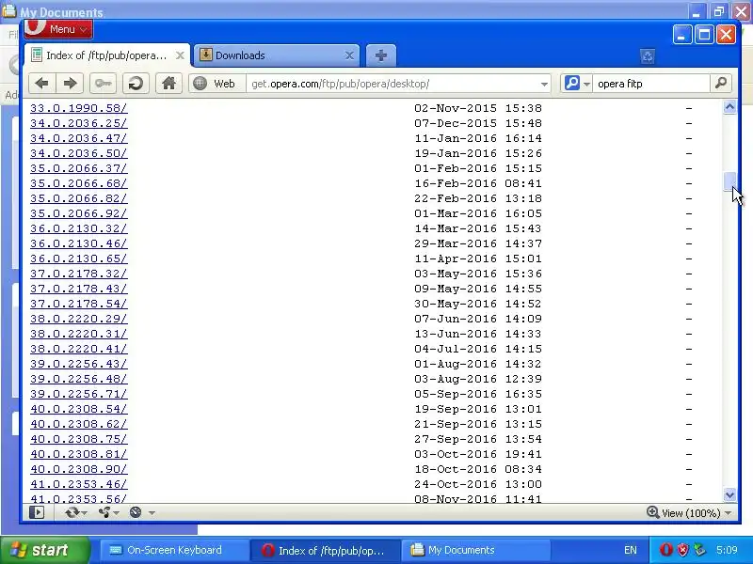Open the 37.0.2178.32/ directory link
The height and width of the screenshot is (564, 753).
(x=79, y=274)
